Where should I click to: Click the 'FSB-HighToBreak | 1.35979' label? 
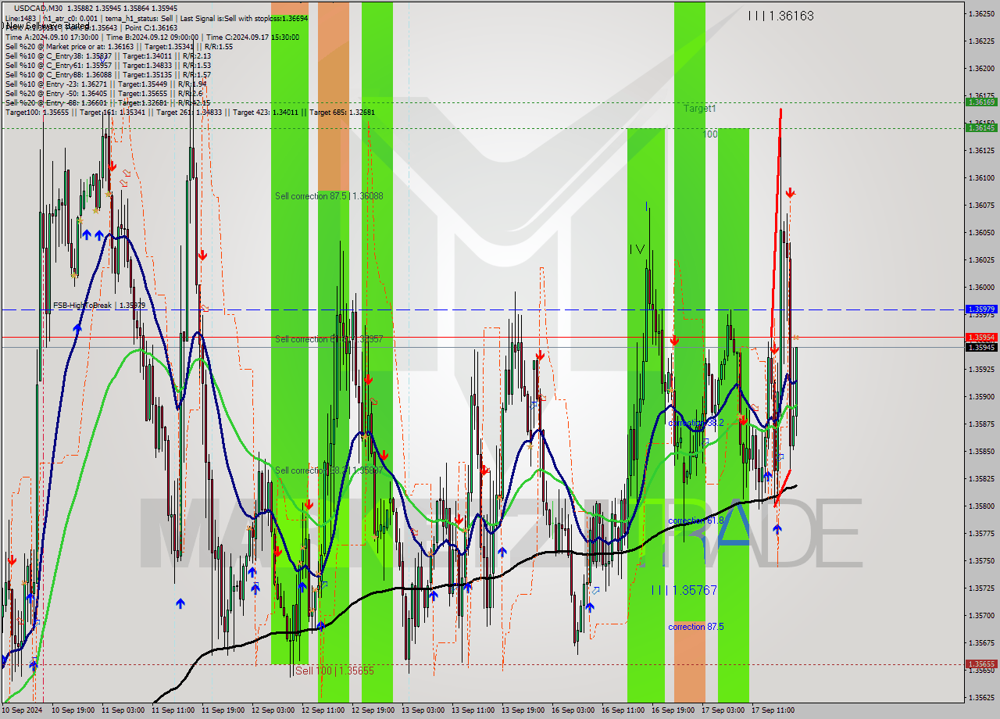[x=99, y=306]
